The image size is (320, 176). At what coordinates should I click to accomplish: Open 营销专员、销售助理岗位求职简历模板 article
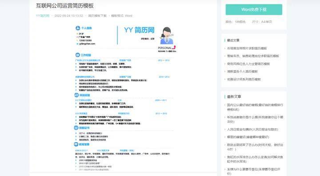pyautogui.click(x=253, y=56)
